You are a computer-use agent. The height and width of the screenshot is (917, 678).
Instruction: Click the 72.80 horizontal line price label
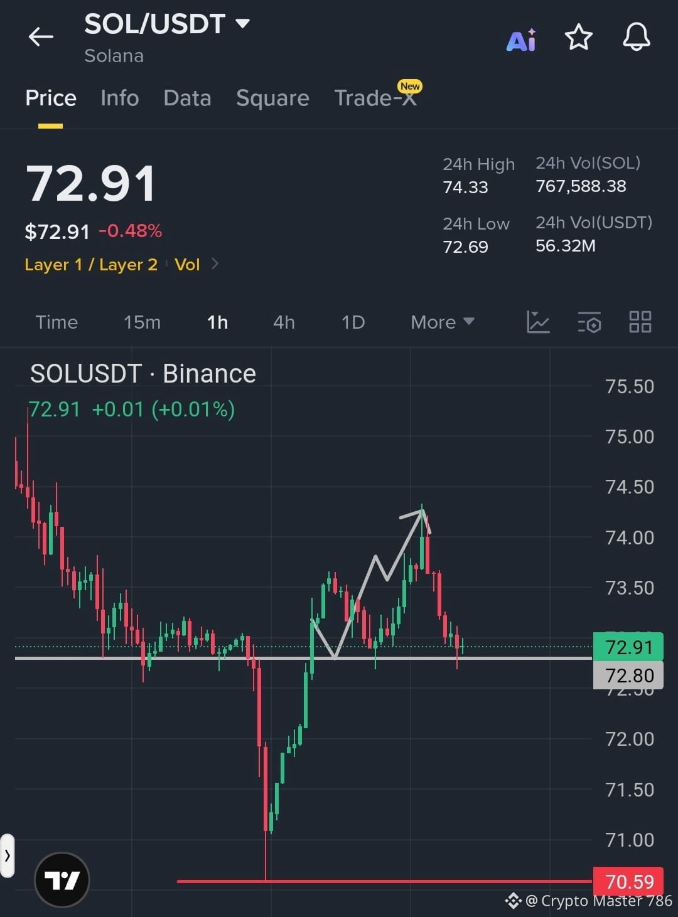(628, 676)
